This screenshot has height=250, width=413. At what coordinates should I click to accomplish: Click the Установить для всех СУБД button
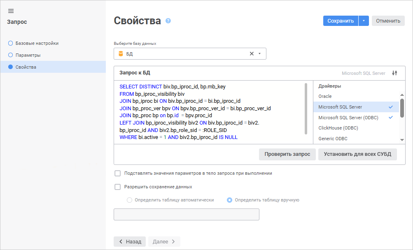point(357,155)
